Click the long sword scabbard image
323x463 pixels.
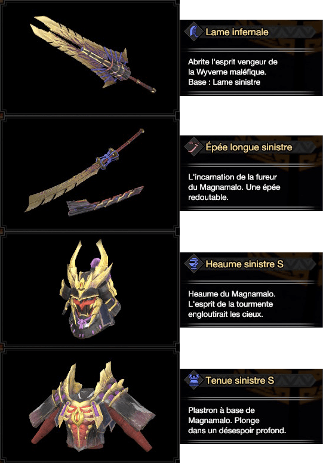pyautogui.click(x=105, y=201)
